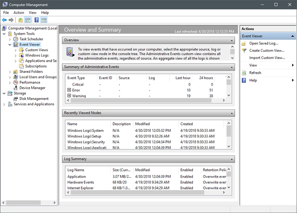Click the Log Summary horizontal scrollbar thumb
The image size is (297, 213).
tap(137, 192)
